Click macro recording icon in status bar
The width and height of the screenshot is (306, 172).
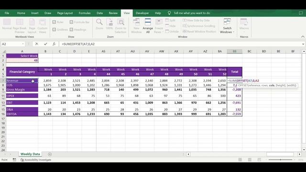(14, 160)
